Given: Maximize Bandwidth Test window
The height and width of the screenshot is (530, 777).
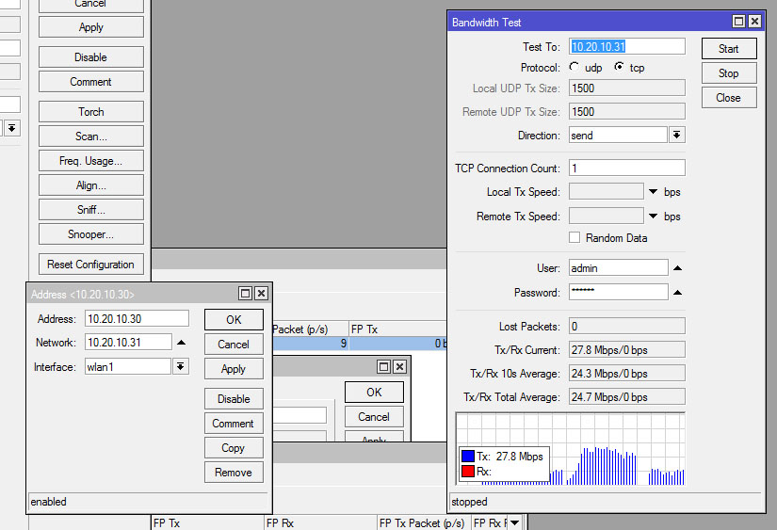Looking at the screenshot, I should coord(738,22).
